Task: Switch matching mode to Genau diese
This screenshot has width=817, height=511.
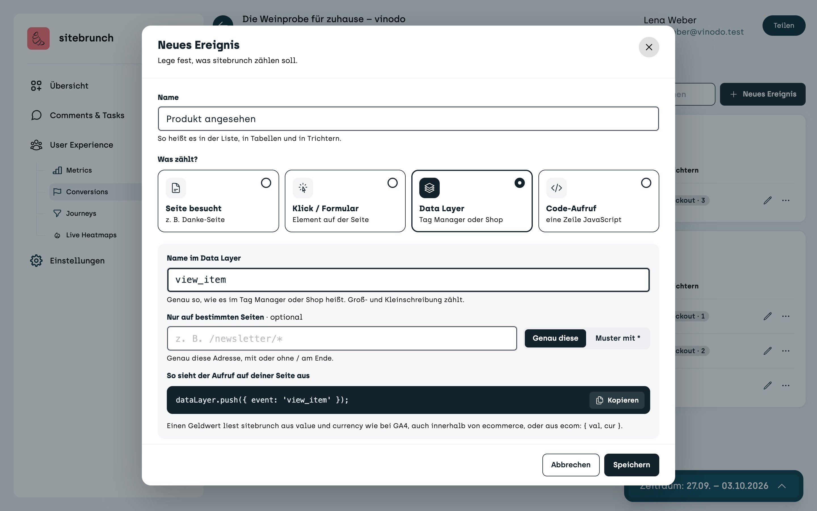Action: coord(555,338)
